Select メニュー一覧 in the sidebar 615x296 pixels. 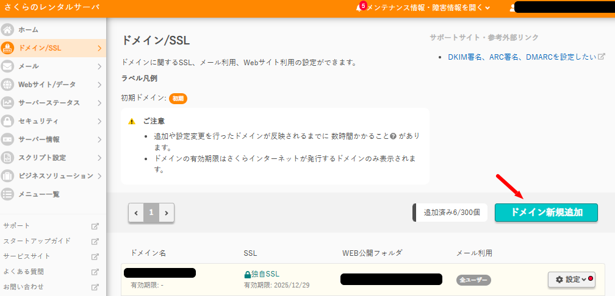pyautogui.click(x=39, y=194)
